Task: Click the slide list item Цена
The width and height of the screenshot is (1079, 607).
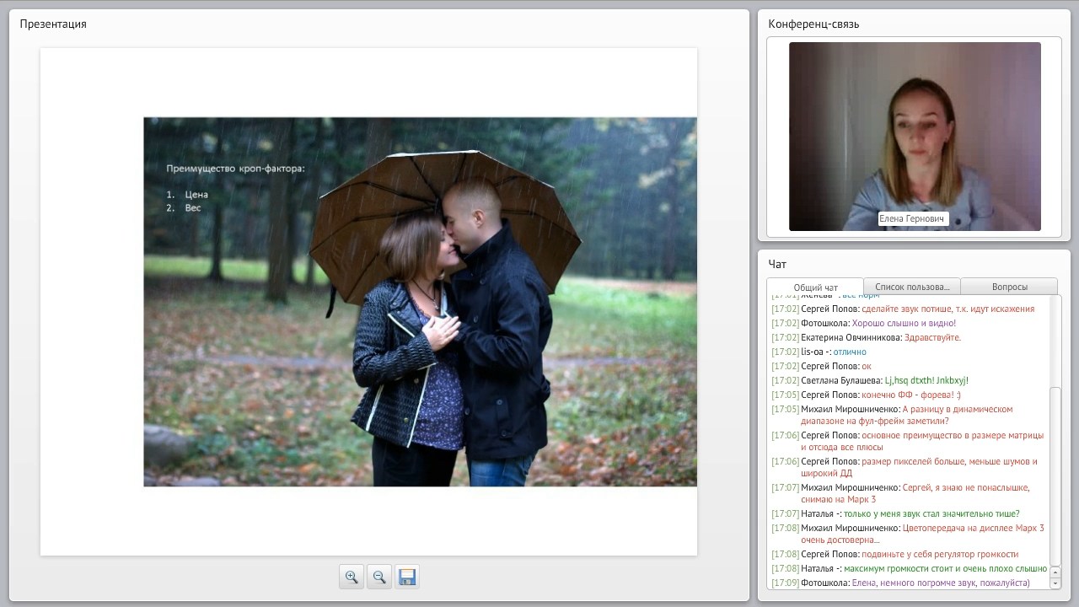Action: [196, 195]
